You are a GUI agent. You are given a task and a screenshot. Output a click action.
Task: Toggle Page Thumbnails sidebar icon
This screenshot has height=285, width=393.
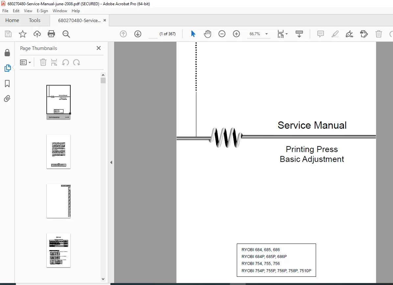(x=8, y=68)
